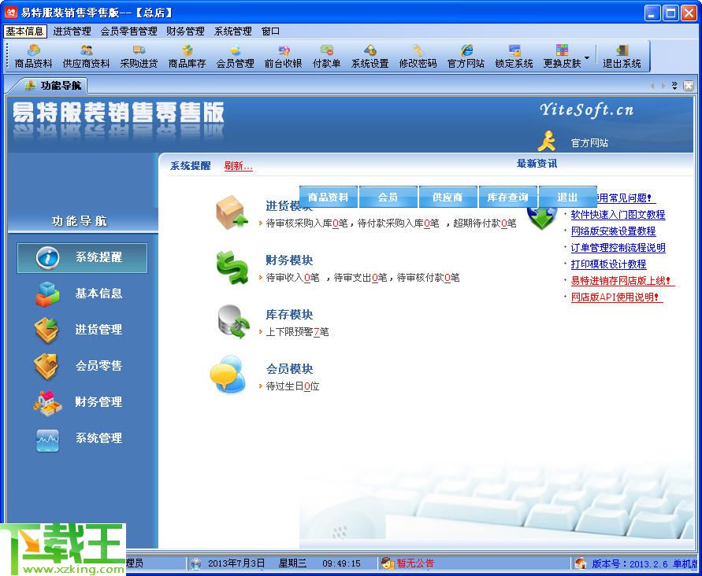
Task: Click the 会员模块 heading
Action: 289,369
